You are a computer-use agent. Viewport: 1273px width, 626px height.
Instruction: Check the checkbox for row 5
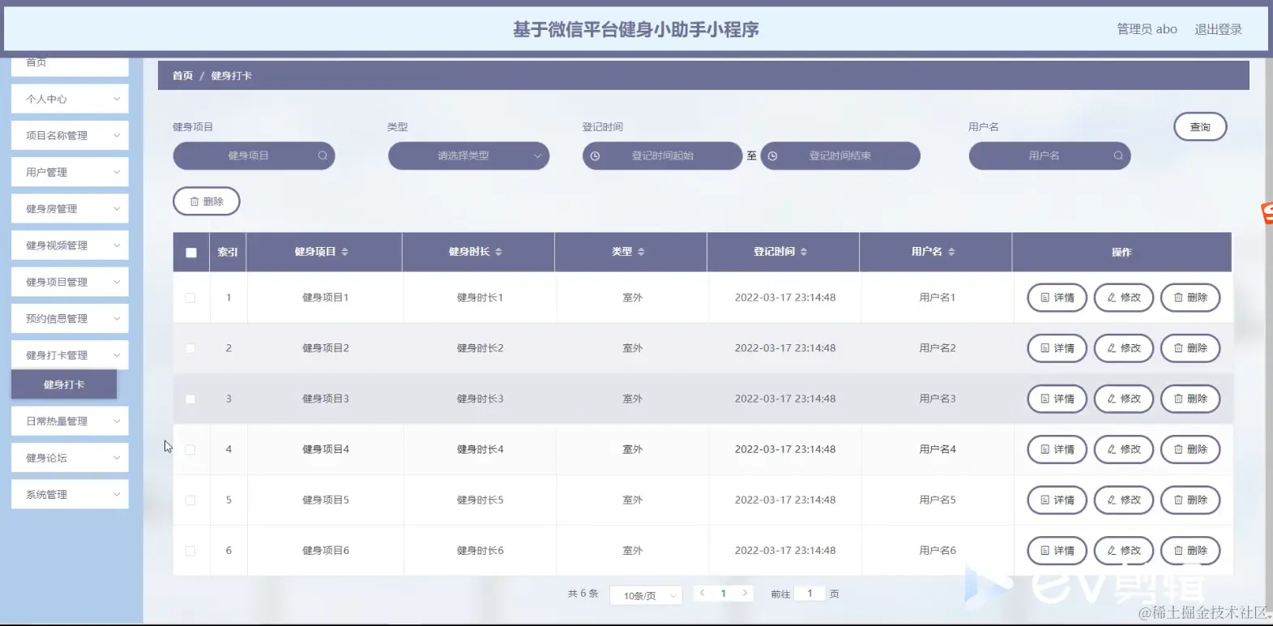tap(190, 500)
